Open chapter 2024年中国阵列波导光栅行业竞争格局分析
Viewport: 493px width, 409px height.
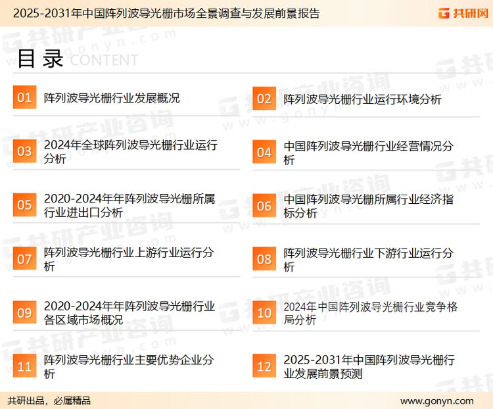(x=370, y=313)
